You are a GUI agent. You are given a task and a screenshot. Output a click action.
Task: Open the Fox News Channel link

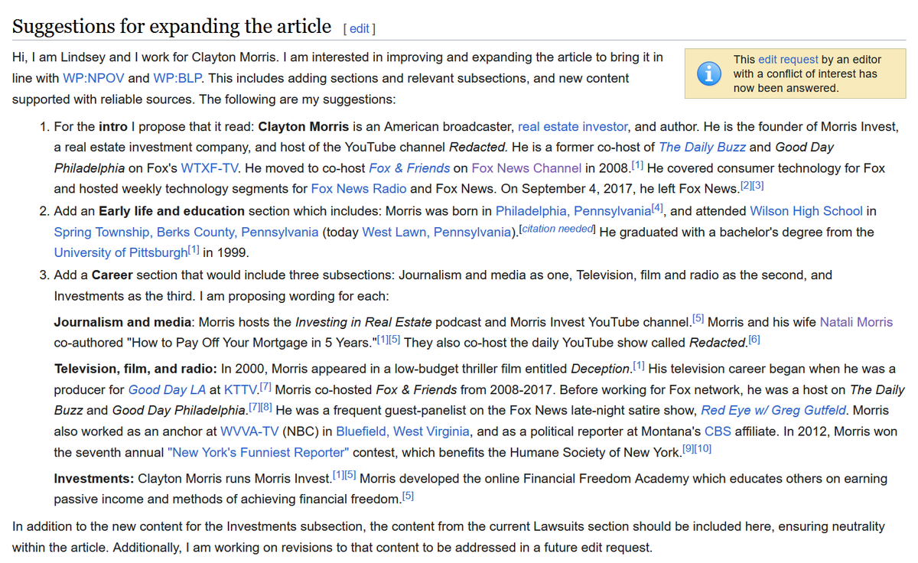click(x=526, y=168)
